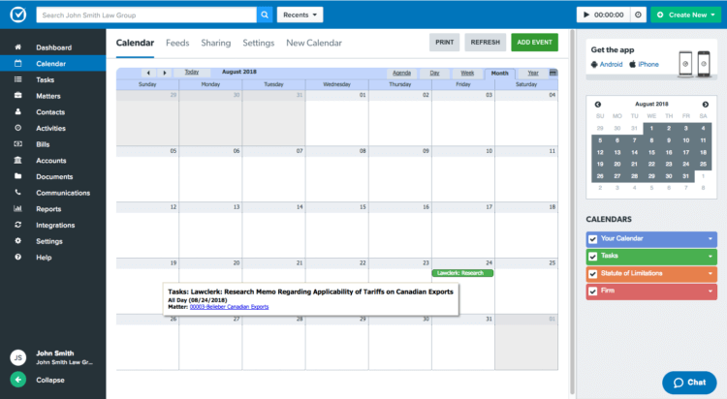Uncheck the Tasks calendar checkbox

(x=593, y=257)
